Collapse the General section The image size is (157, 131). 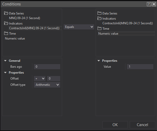tap(5, 61)
